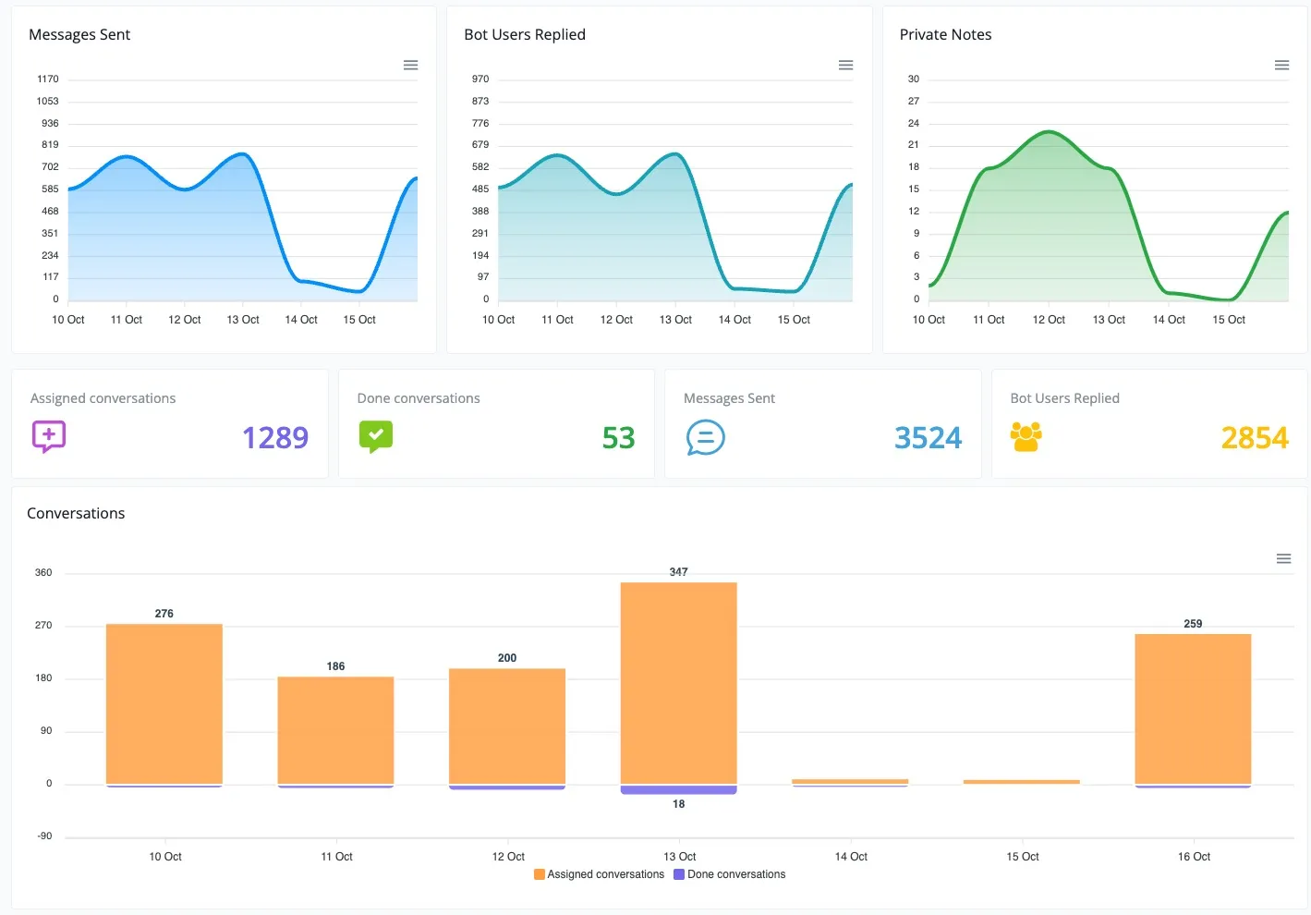Toggle the Assigned conversations legend item

599,874
